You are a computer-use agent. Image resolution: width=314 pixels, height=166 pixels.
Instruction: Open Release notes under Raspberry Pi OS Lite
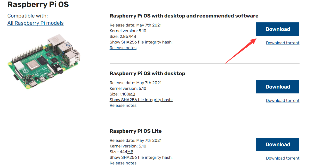pyautogui.click(x=123, y=163)
